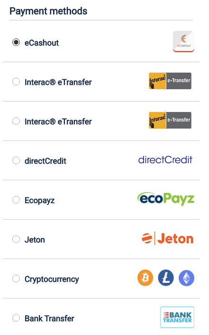Click the Jeton logo
This screenshot has height=335, width=209.
168,238
